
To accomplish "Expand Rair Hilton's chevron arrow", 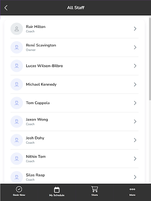I will pos(135,29).
